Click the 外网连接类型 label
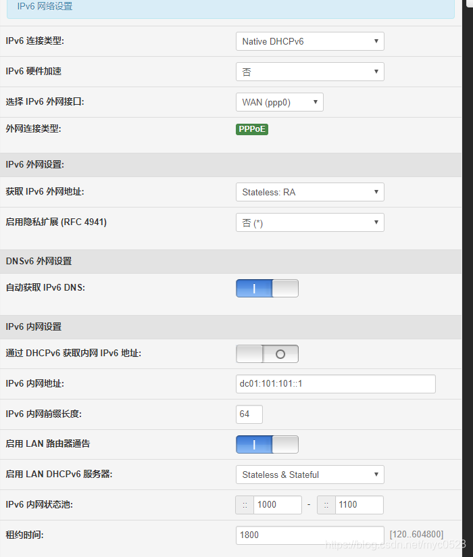Image resolution: width=473 pixels, height=557 pixels. coord(33,128)
